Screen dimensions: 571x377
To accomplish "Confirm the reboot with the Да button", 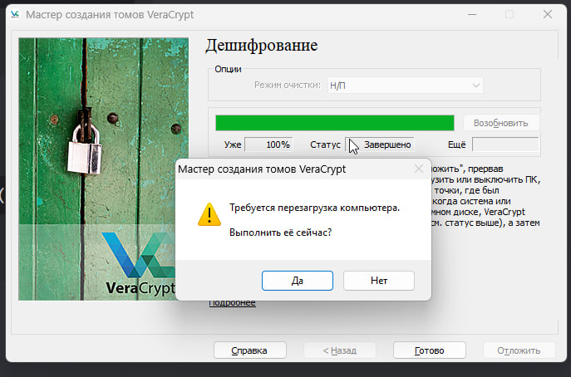I will click(x=298, y=281).
